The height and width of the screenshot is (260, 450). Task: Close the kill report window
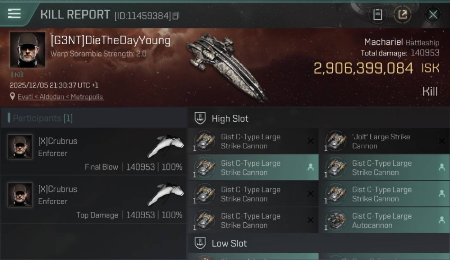coord(433,15)
